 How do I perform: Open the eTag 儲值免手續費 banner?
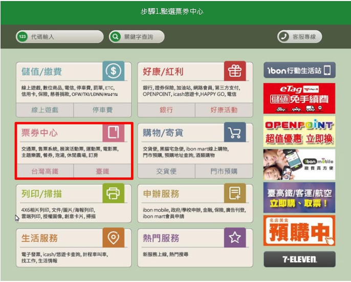(x=299, y=98)
